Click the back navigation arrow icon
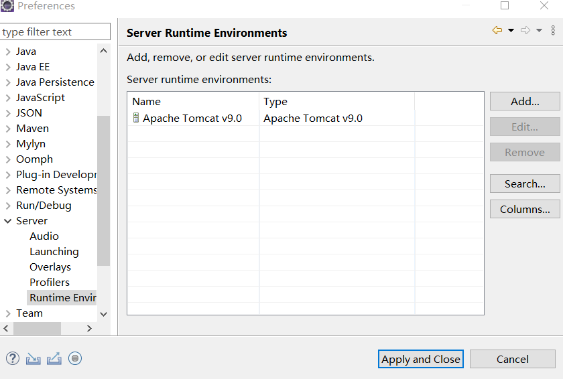The height and width of the screenshot is (379, 563). (x=497, y=31)
